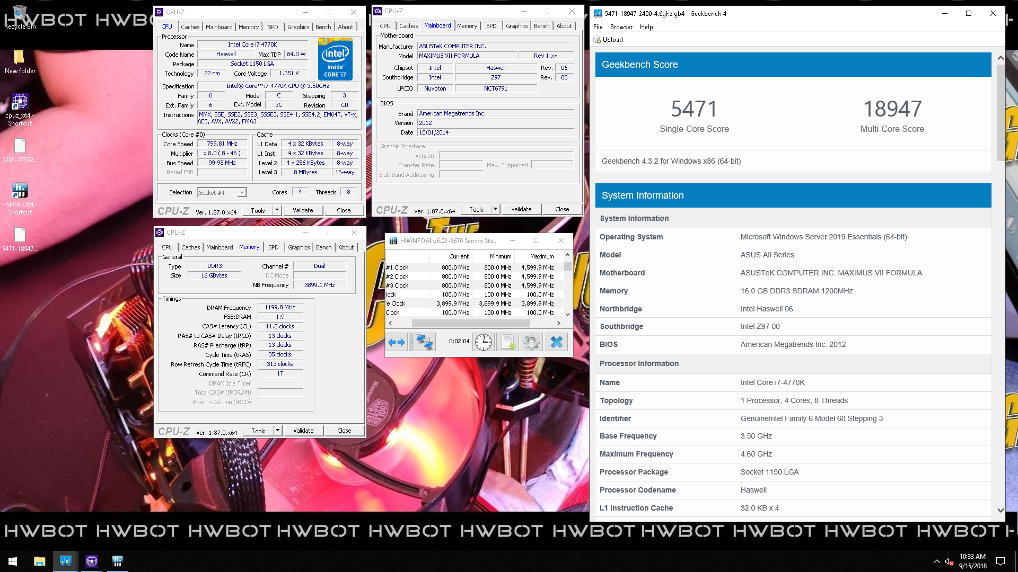
Task: Open the New folder desktop icon
Action: tap(20, 61)
